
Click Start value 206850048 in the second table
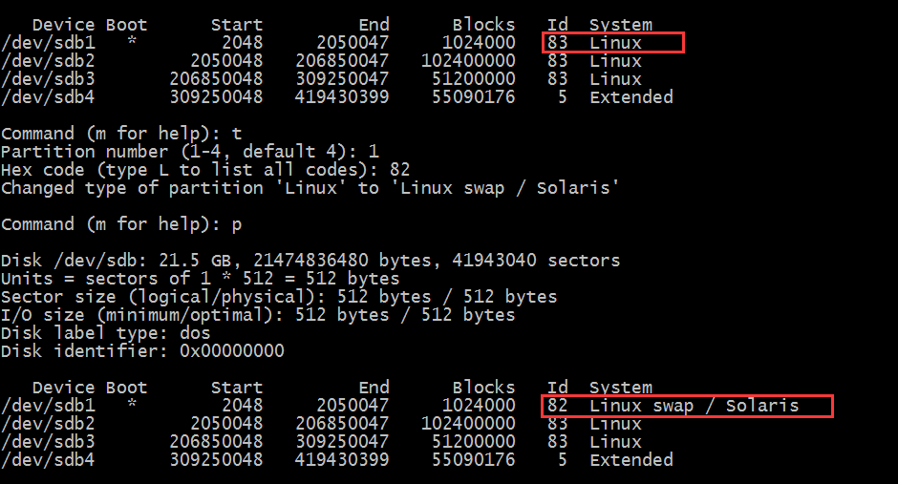point(217,442)
